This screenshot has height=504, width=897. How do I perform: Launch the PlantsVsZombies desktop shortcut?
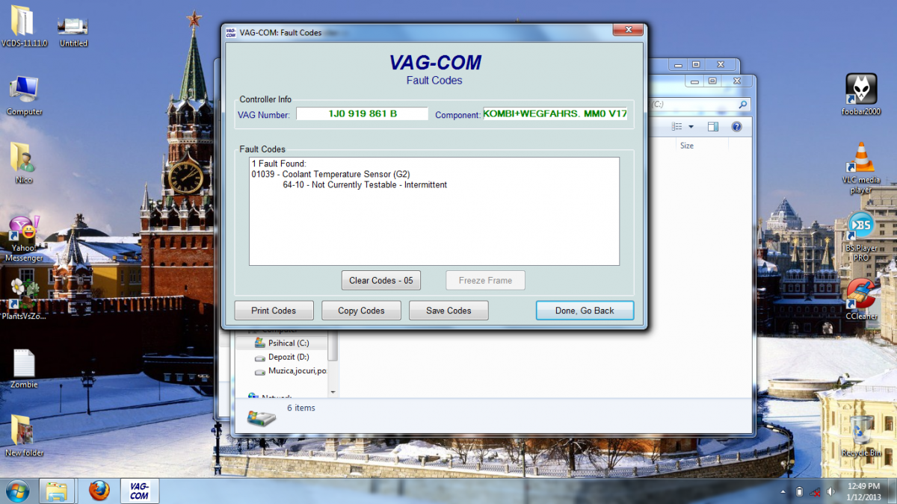[x=24, y=297]
